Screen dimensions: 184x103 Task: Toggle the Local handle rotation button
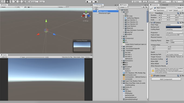(41, 2)
